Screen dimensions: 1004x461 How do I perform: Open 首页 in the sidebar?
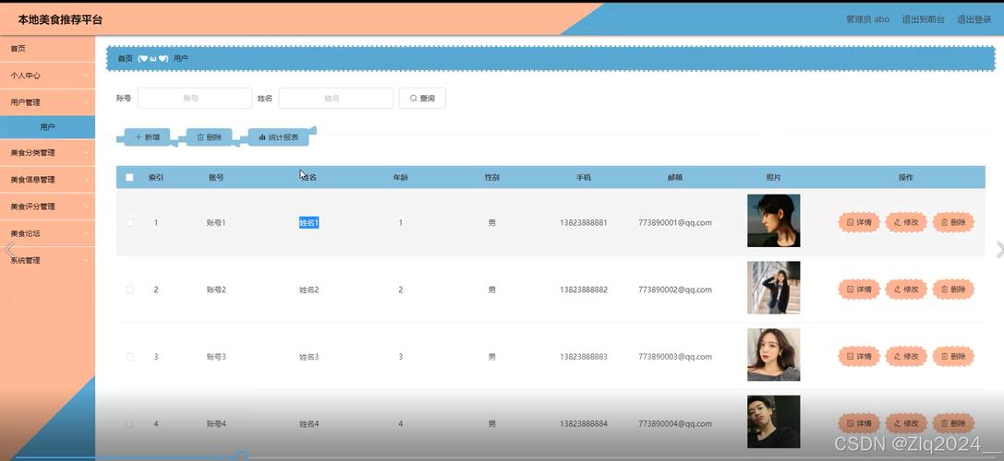coord(47,49)
